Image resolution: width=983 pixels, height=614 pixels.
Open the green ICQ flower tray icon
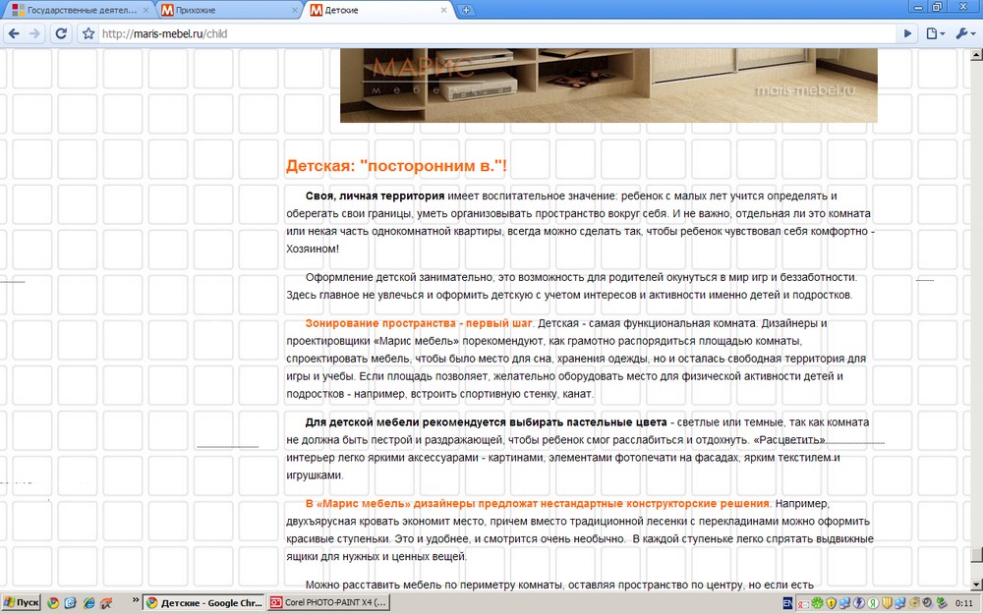[818, 603]
